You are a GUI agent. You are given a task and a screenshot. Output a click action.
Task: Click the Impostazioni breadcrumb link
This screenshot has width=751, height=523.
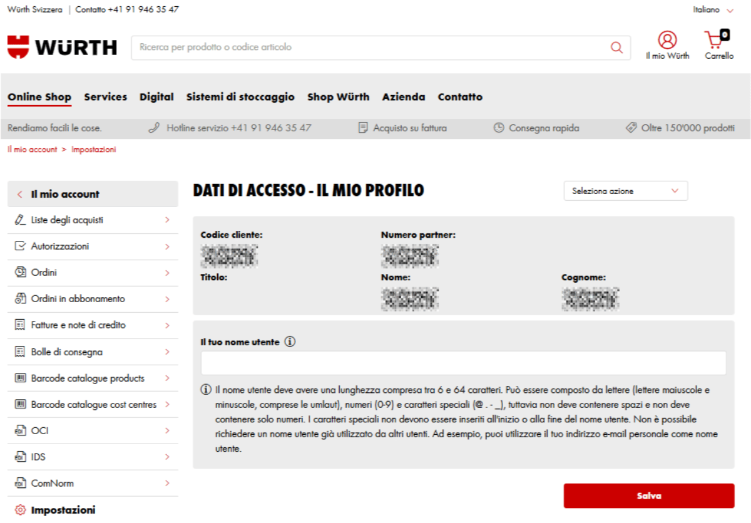point(93,150)
